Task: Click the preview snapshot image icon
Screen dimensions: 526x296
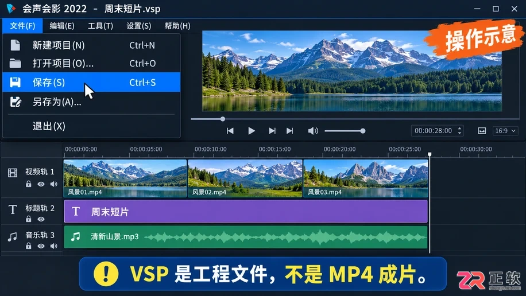Action: pyautogui.click(x=482, y=131)
